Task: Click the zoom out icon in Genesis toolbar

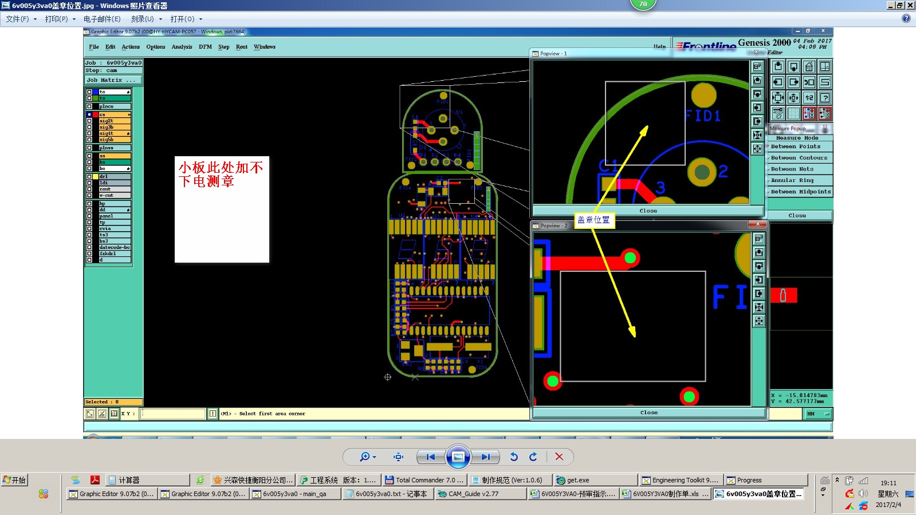Action: tap(793, 97)
